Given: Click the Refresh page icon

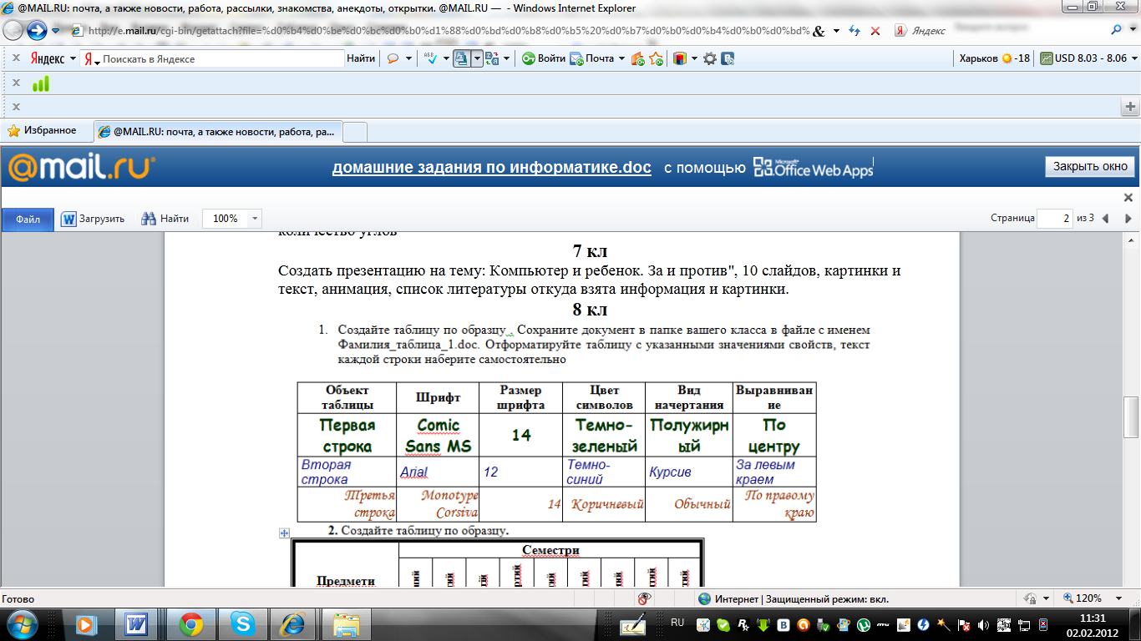Looking at the screenshot, I should click(854, 30).
